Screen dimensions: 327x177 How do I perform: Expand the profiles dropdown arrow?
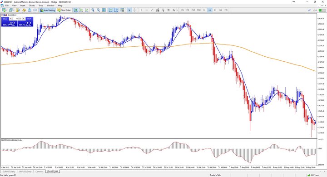(x=14, y=10)
